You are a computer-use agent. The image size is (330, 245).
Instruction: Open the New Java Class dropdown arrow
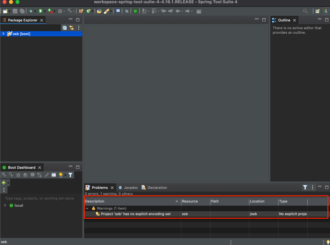click(92, 11)
